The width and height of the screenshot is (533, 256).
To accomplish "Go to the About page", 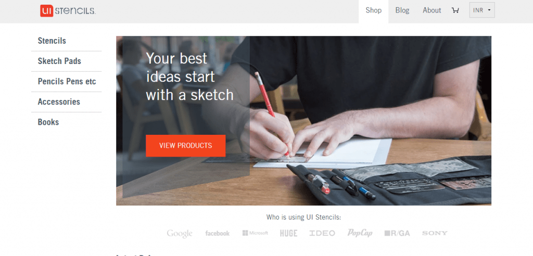I will coord(432,10).
